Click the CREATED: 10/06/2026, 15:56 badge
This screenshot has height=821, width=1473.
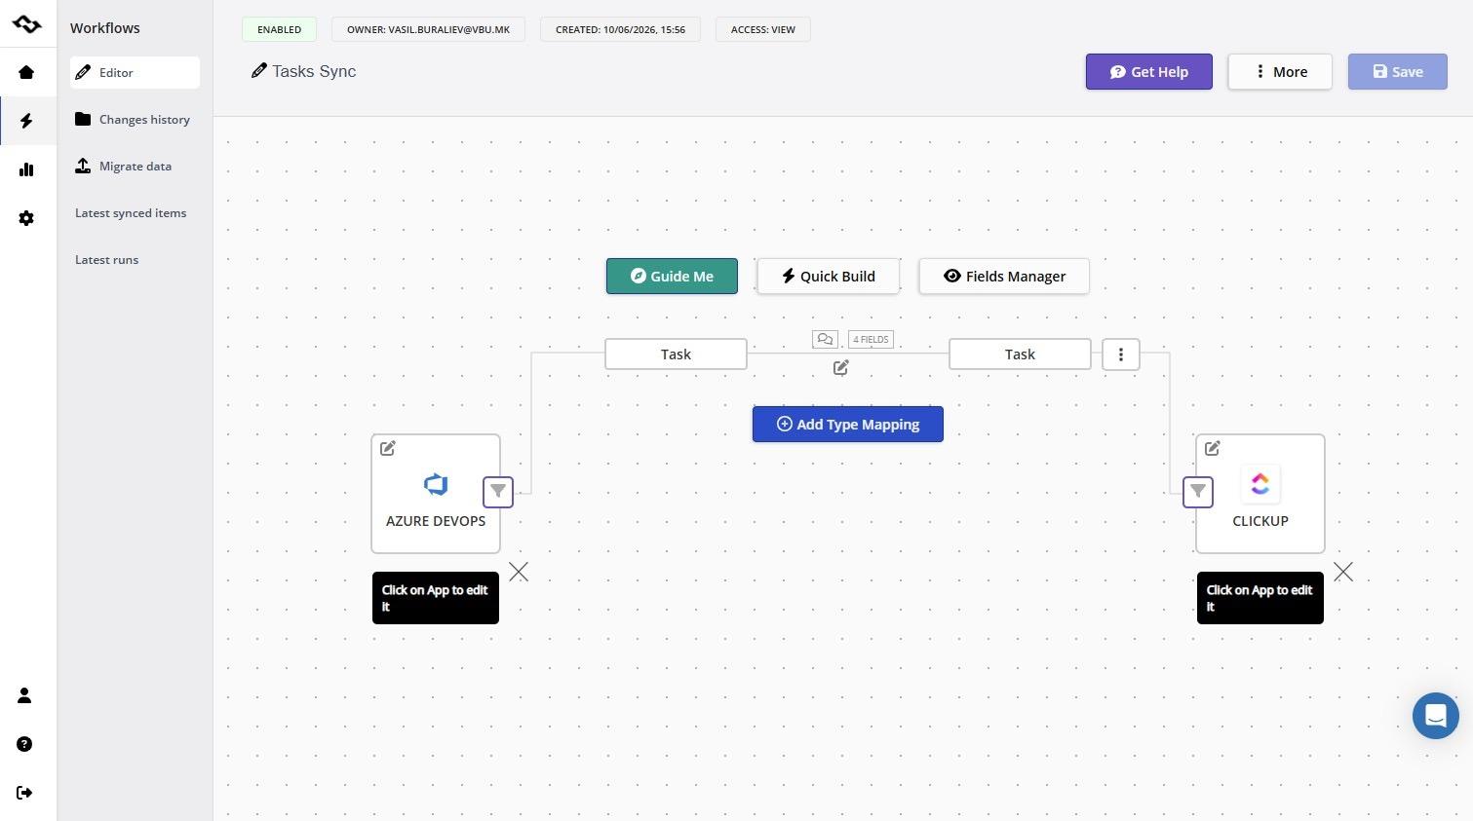(620, 29)
